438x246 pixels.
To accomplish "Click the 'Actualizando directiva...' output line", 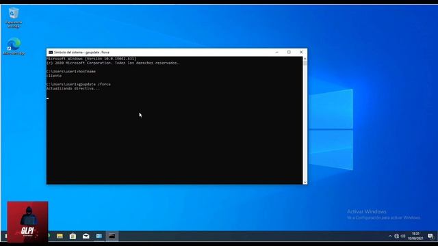I will pyautogui.click(x=73, y=88).
